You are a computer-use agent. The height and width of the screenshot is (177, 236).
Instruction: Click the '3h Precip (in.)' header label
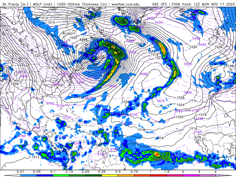[15, 4]
